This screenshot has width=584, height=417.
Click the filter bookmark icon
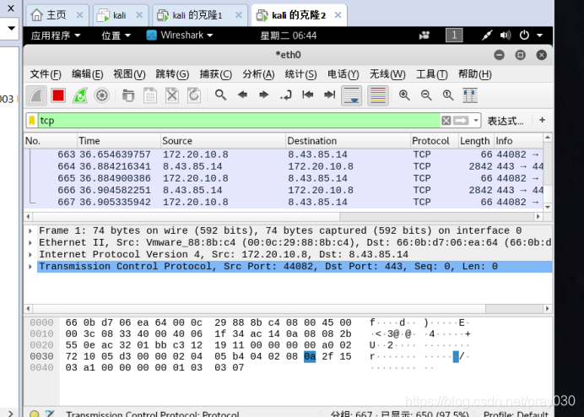coord(32,121)
